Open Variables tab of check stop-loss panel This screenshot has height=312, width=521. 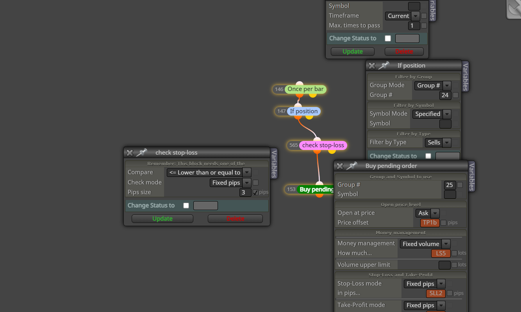[274, 163]
